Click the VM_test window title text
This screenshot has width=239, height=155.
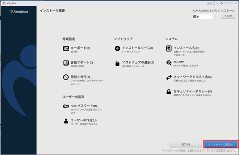[11, 3]
